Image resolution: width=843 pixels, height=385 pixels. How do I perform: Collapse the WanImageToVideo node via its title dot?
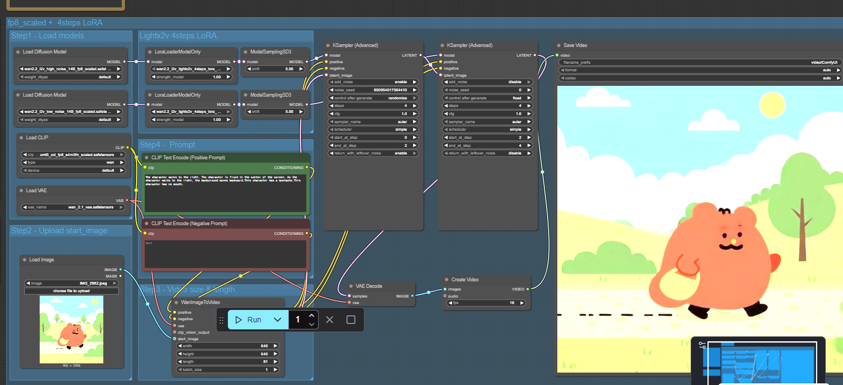176,302
